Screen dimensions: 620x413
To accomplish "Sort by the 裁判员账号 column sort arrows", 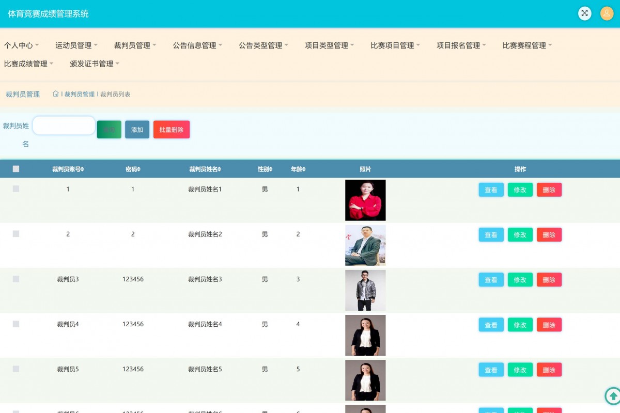I will click(82, 169).
